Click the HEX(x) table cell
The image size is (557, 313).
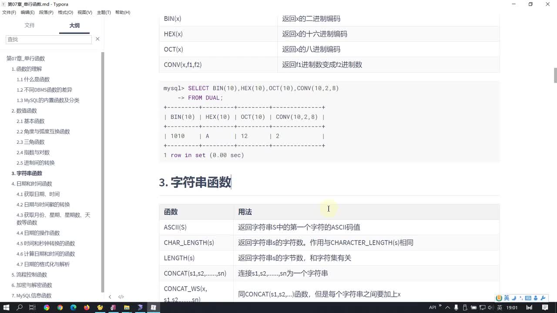218,34
